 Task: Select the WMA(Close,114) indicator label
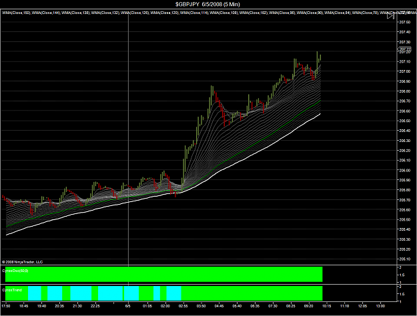[x=194, y=13]
